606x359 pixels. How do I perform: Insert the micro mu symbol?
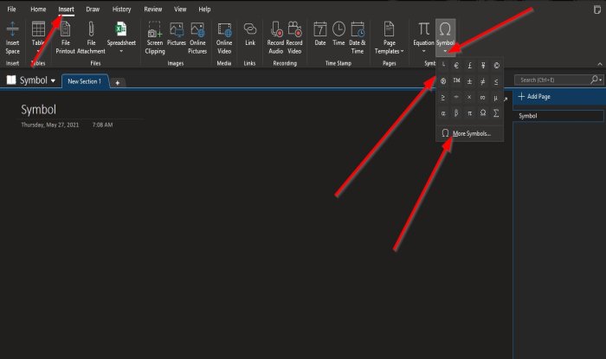pyautogui.click(x=496, y=98)
